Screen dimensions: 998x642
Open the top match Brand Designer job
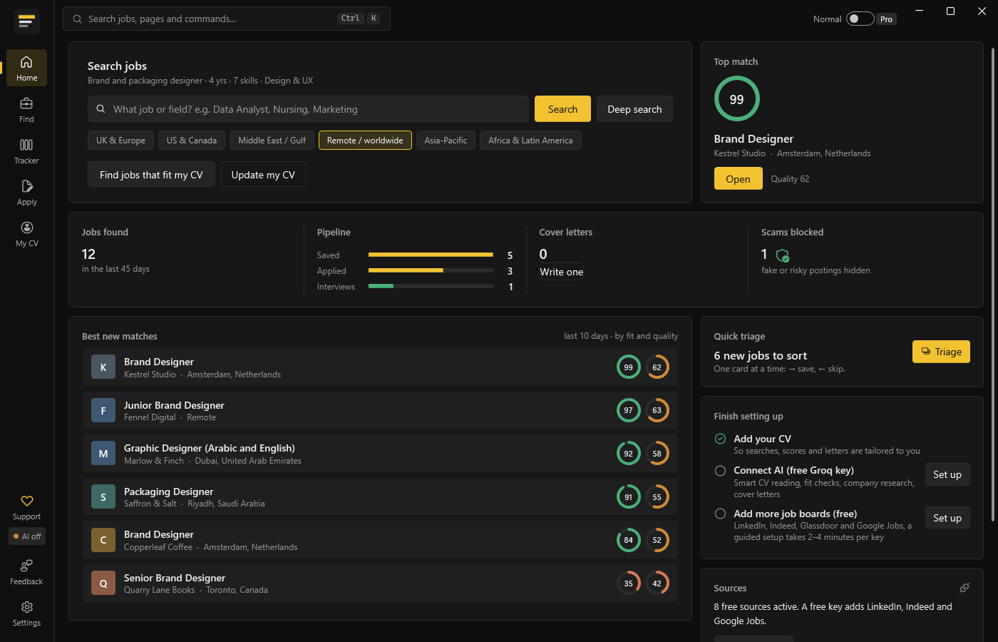(738, 179)
